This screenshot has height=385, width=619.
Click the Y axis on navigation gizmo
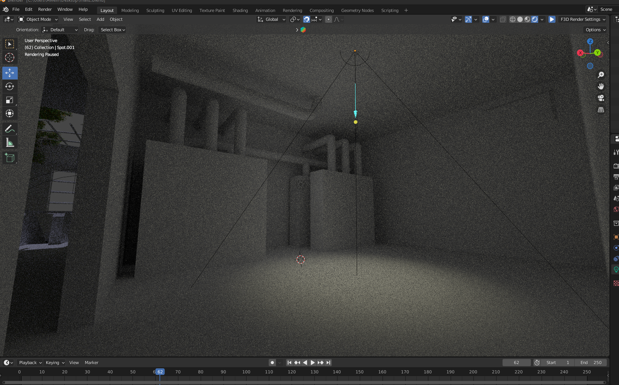point(598,52)
